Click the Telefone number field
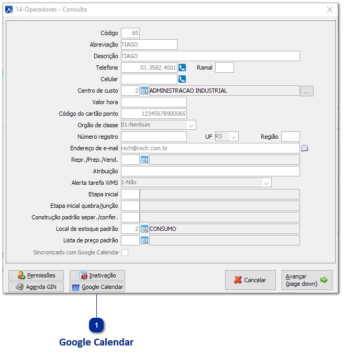 point(149,68)
